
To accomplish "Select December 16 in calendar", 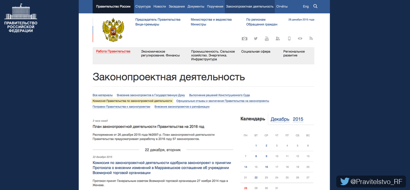I will pyautogui.click(x=266, y=167).
